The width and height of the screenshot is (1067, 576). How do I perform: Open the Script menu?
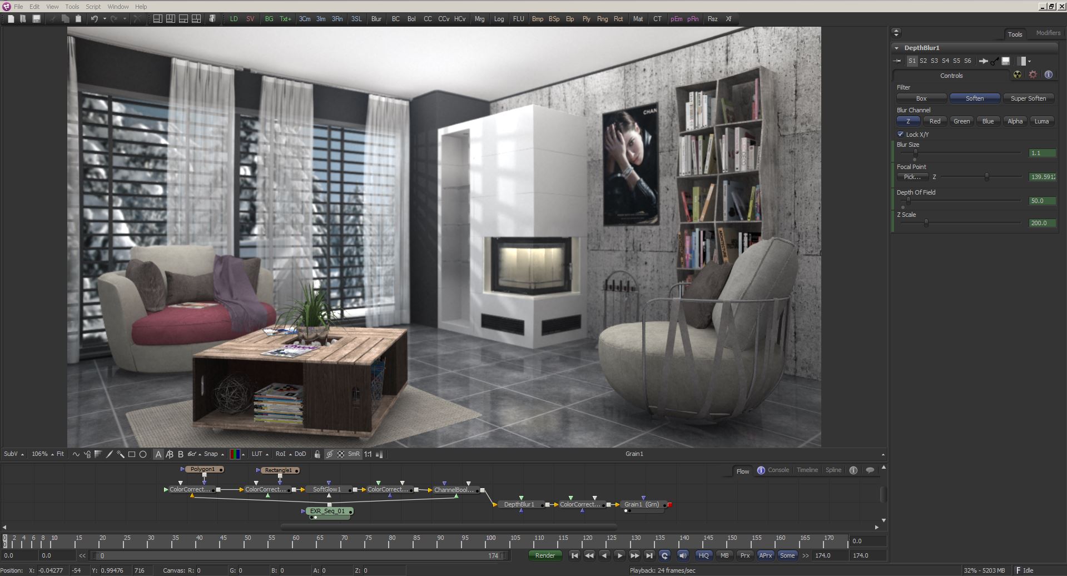pyautogui.click(x=93, y=7)
